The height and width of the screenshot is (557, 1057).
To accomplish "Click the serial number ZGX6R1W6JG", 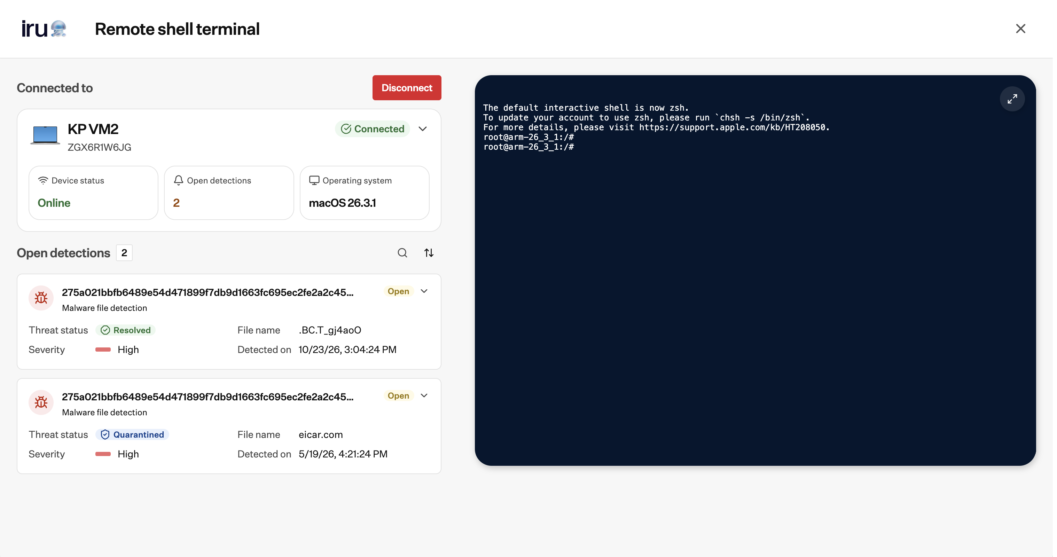I will (x=99, y=147).
